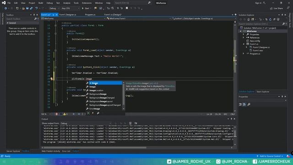Open the Analyze menu

pyautogui.click(x=66, y=3)
